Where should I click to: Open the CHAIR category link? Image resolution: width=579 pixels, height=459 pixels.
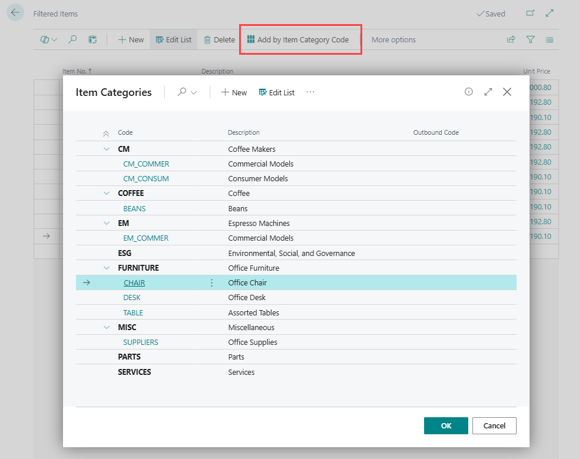coord(134,282)
